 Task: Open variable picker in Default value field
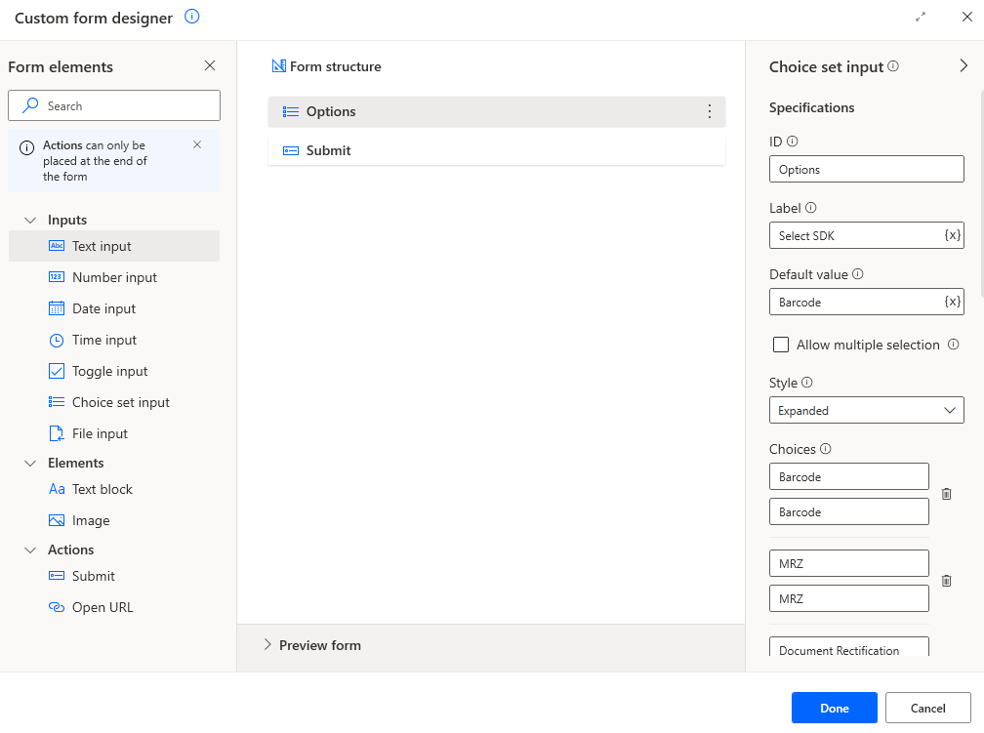point(952,302)
